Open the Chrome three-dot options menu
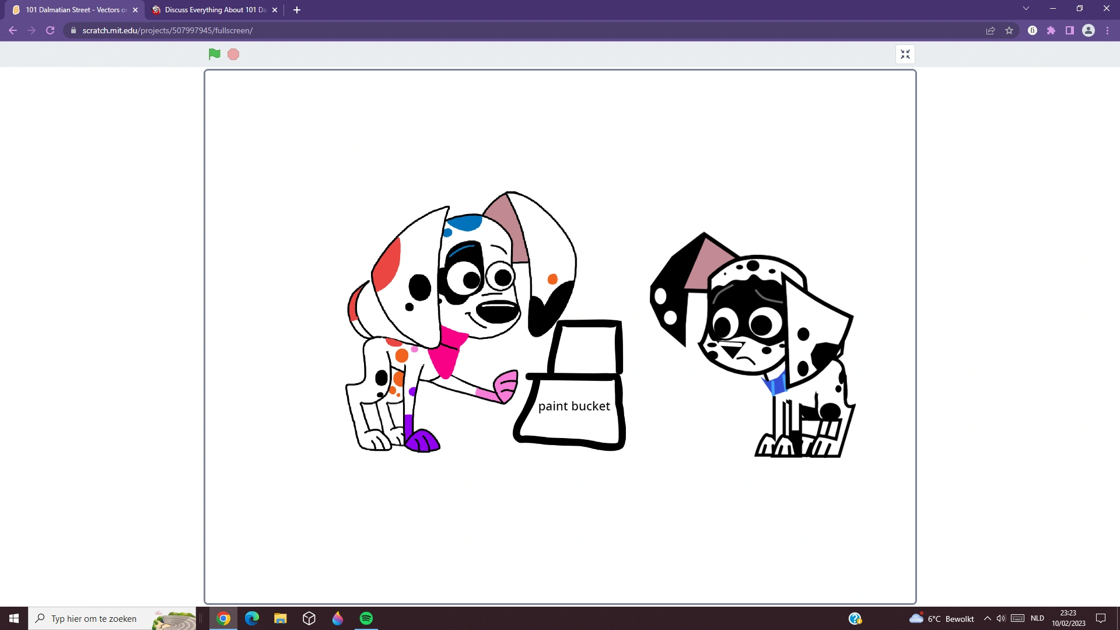1120x630 pixels. pos(1107,30)
